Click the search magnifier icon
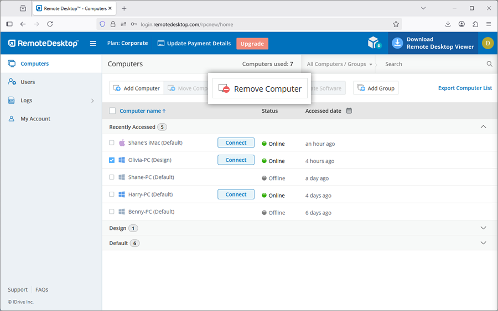This screenshot has width=498, height=311. (489, 64)
